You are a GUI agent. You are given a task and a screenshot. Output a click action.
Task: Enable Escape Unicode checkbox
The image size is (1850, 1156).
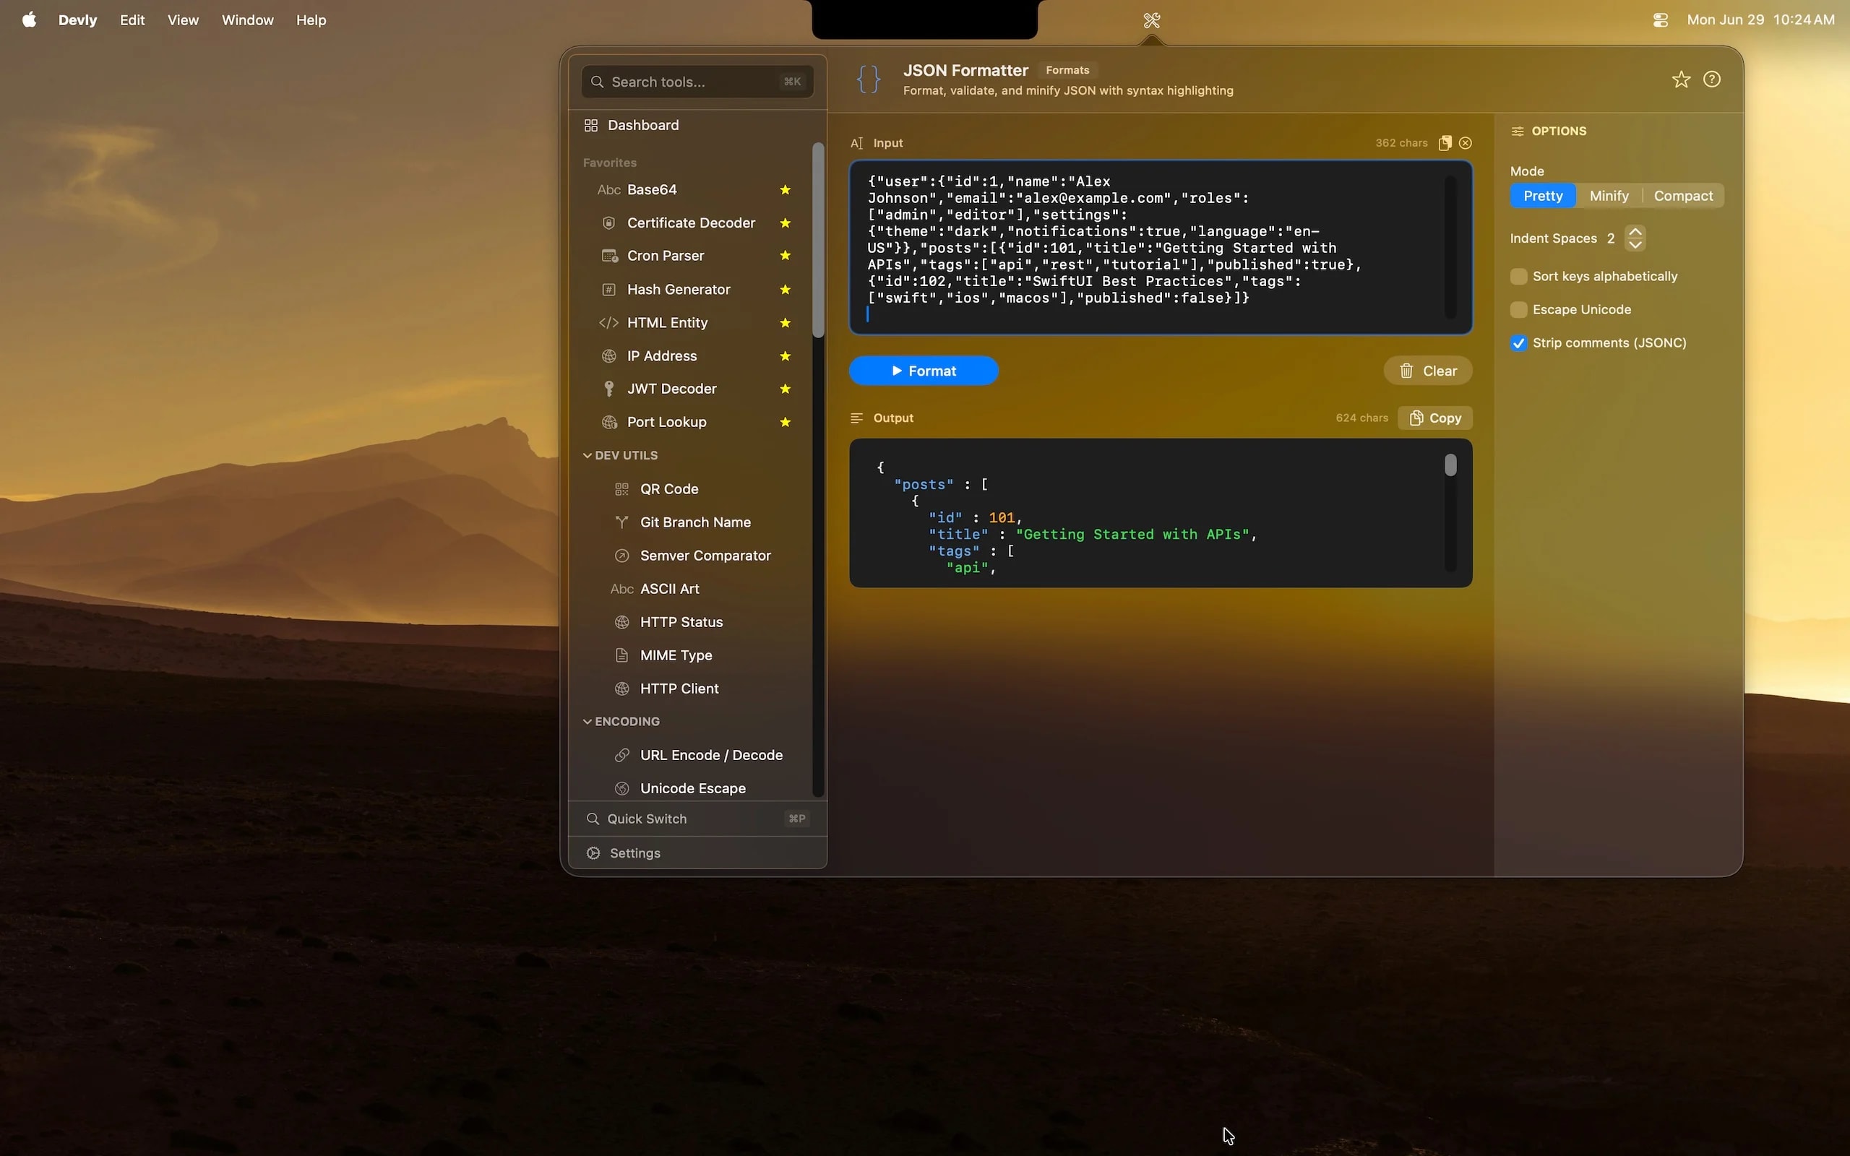(x=1518, y=310)
